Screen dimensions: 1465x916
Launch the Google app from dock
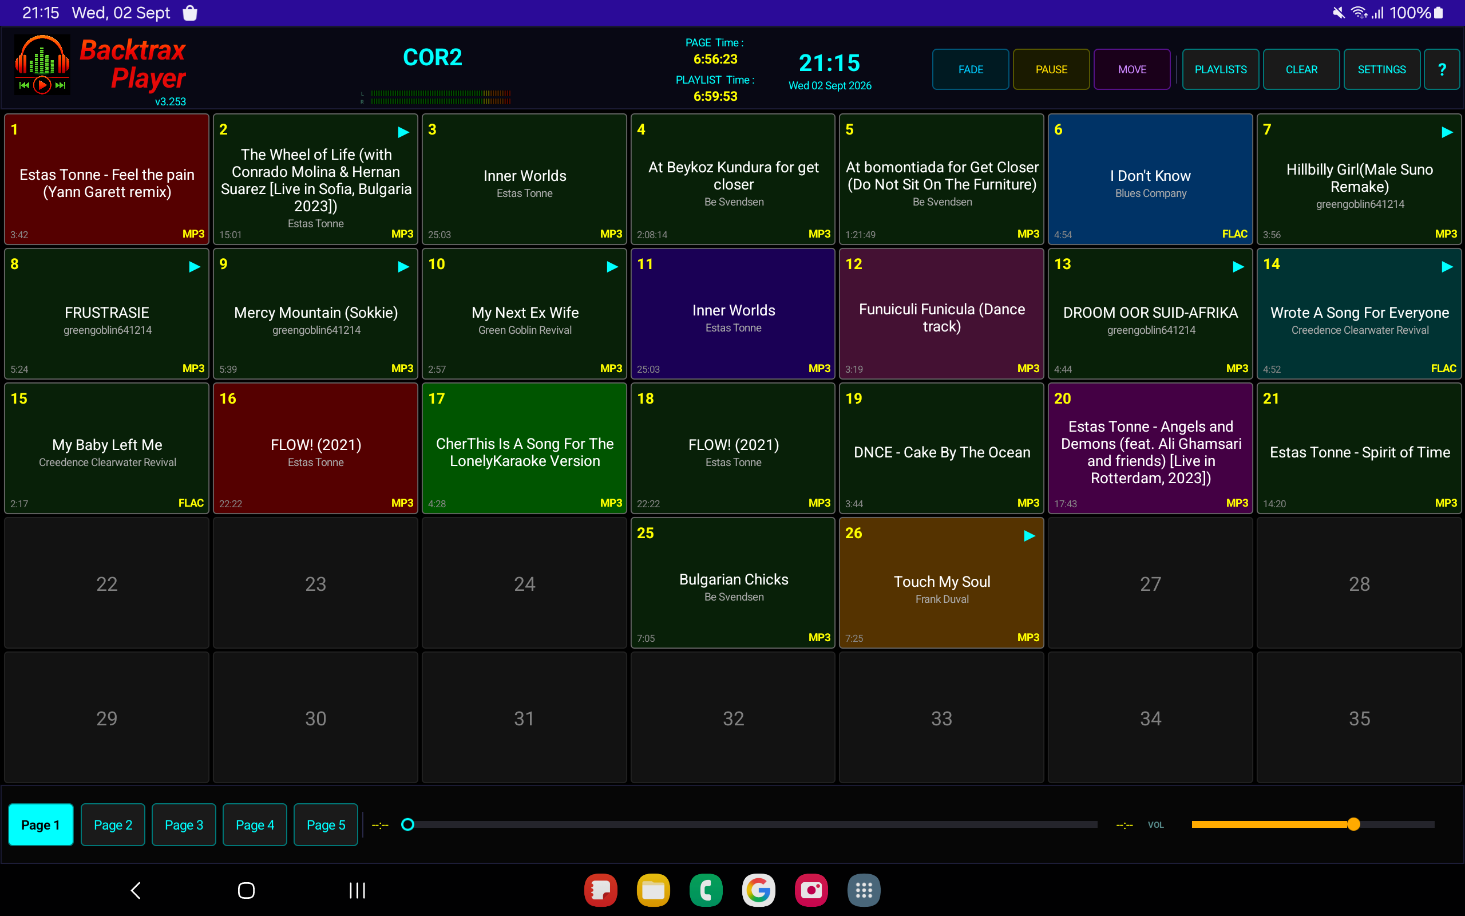pyautogui.click(x=758, y=890)
